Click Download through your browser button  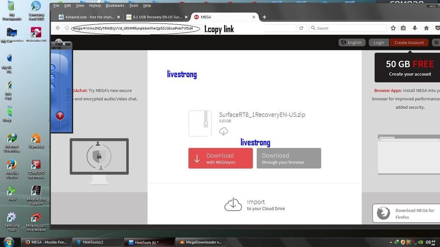click(288, 158)
